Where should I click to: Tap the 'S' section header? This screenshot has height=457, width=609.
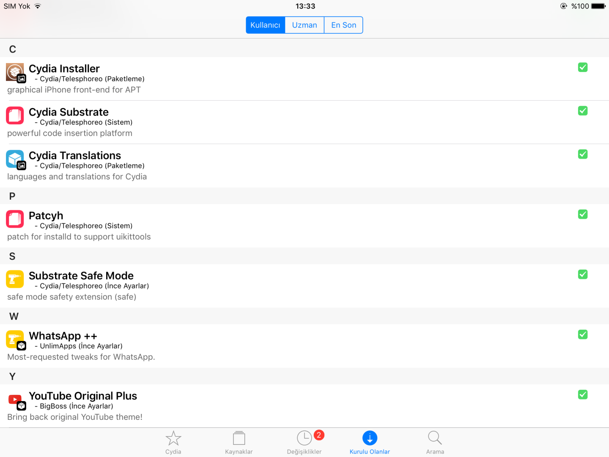coord(304,256)
